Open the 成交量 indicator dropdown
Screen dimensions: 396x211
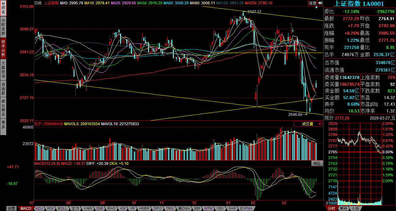tap(308, 124)
